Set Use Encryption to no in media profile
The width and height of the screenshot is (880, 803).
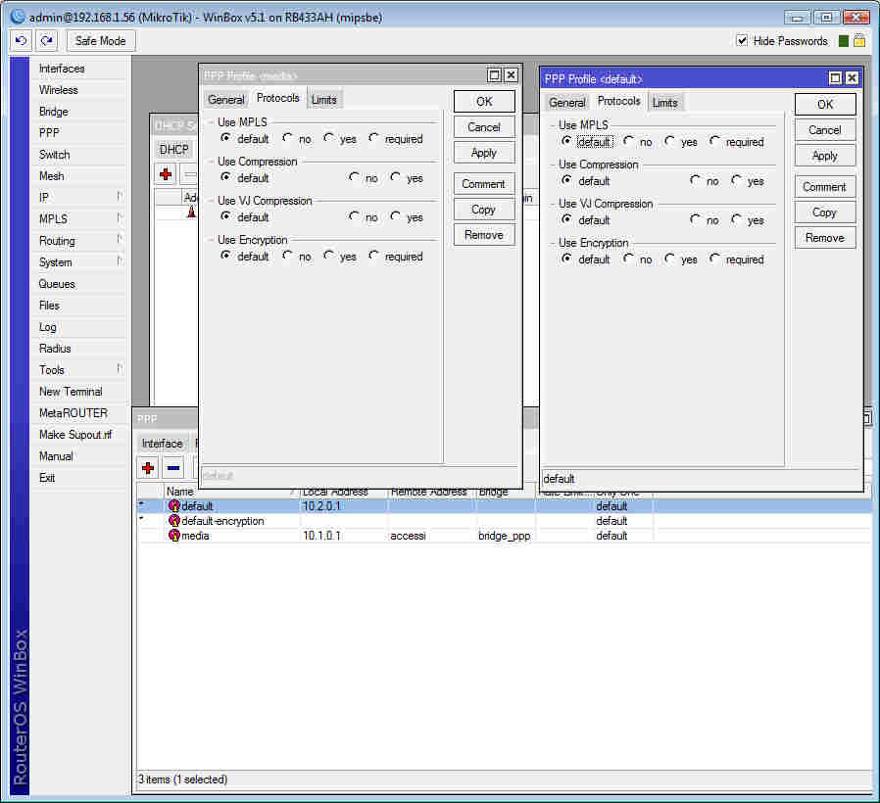pyautogui.click(x=287, y=256)
